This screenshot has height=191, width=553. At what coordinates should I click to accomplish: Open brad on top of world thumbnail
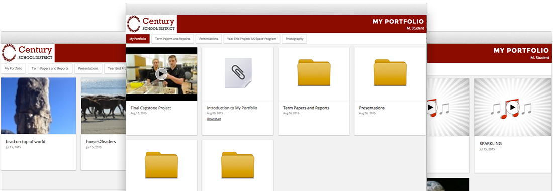[38, 106]
